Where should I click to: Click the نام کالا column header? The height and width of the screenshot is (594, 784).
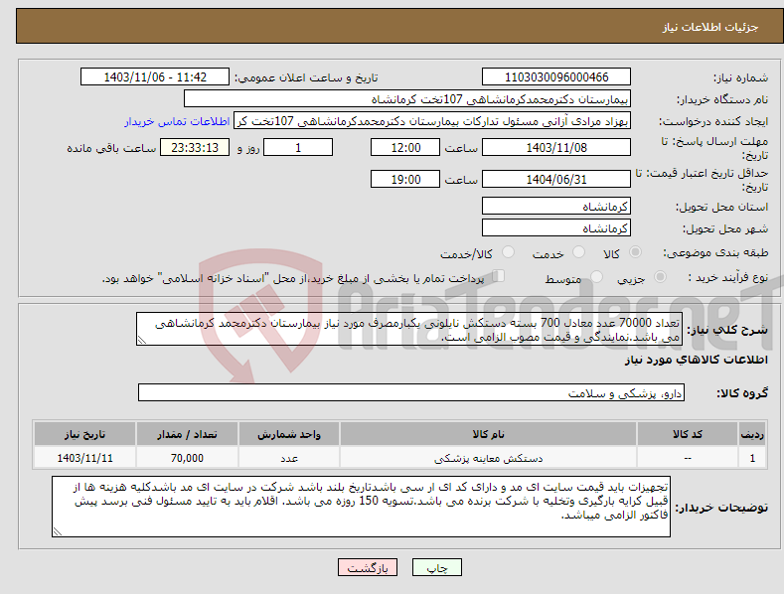(488, 434)
